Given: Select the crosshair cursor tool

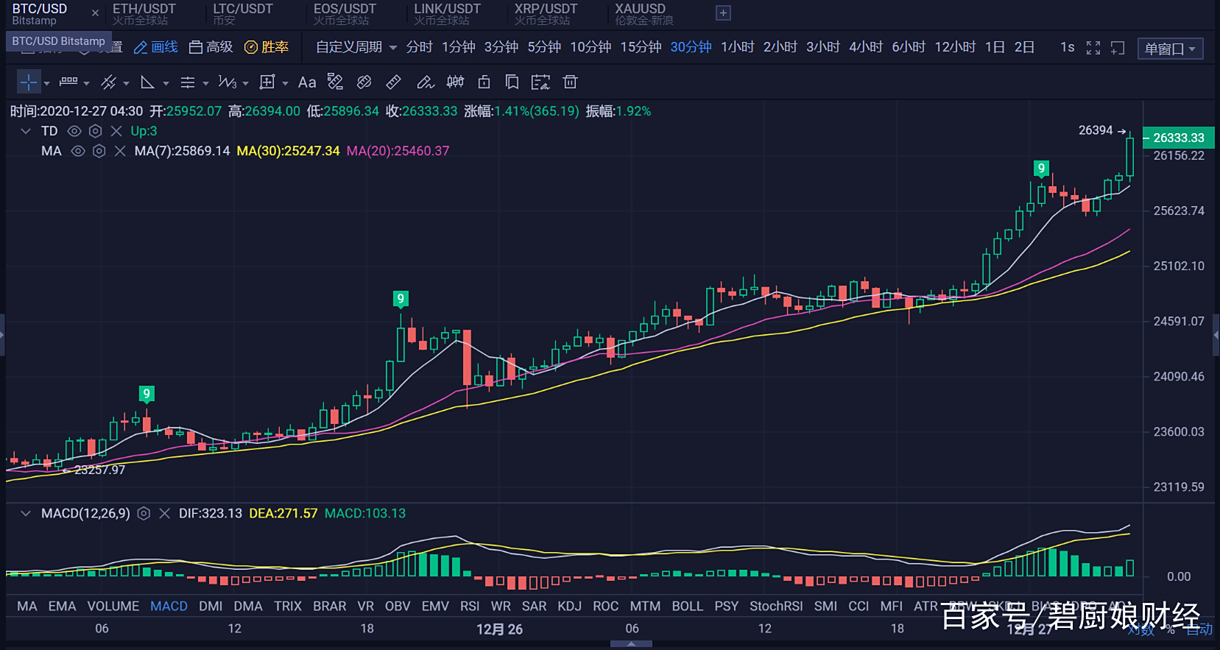Looking at the screenshot, I should pyautogui.click(x=28, y=82).
